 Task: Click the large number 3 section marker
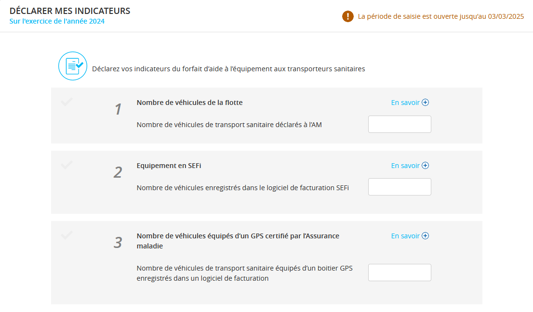click(118, 242)
